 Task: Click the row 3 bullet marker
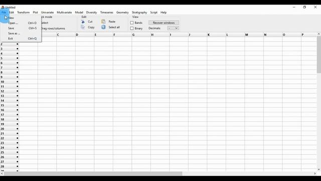coord(18,49)
